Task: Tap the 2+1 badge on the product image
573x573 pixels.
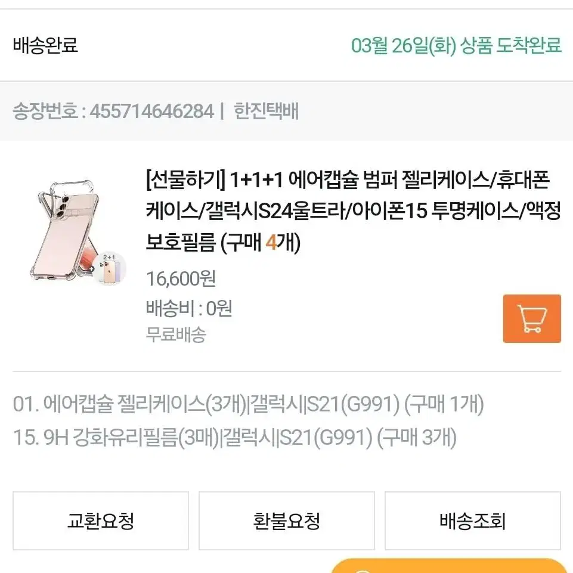Action: pyautogui.click(x=109, y=268)
